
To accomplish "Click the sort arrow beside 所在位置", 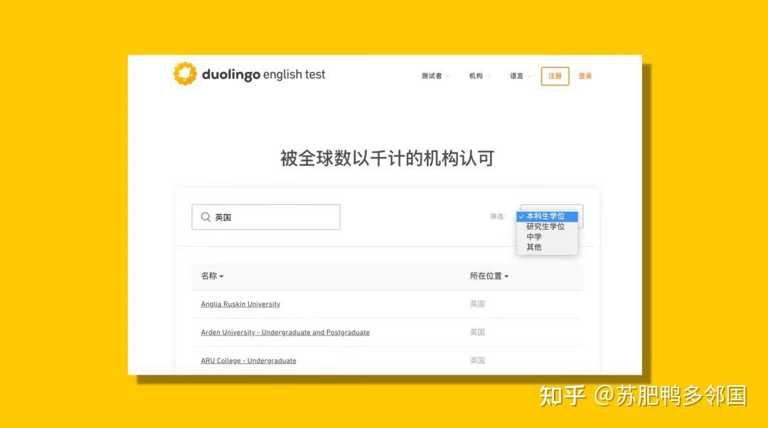I will pos(506,277).
